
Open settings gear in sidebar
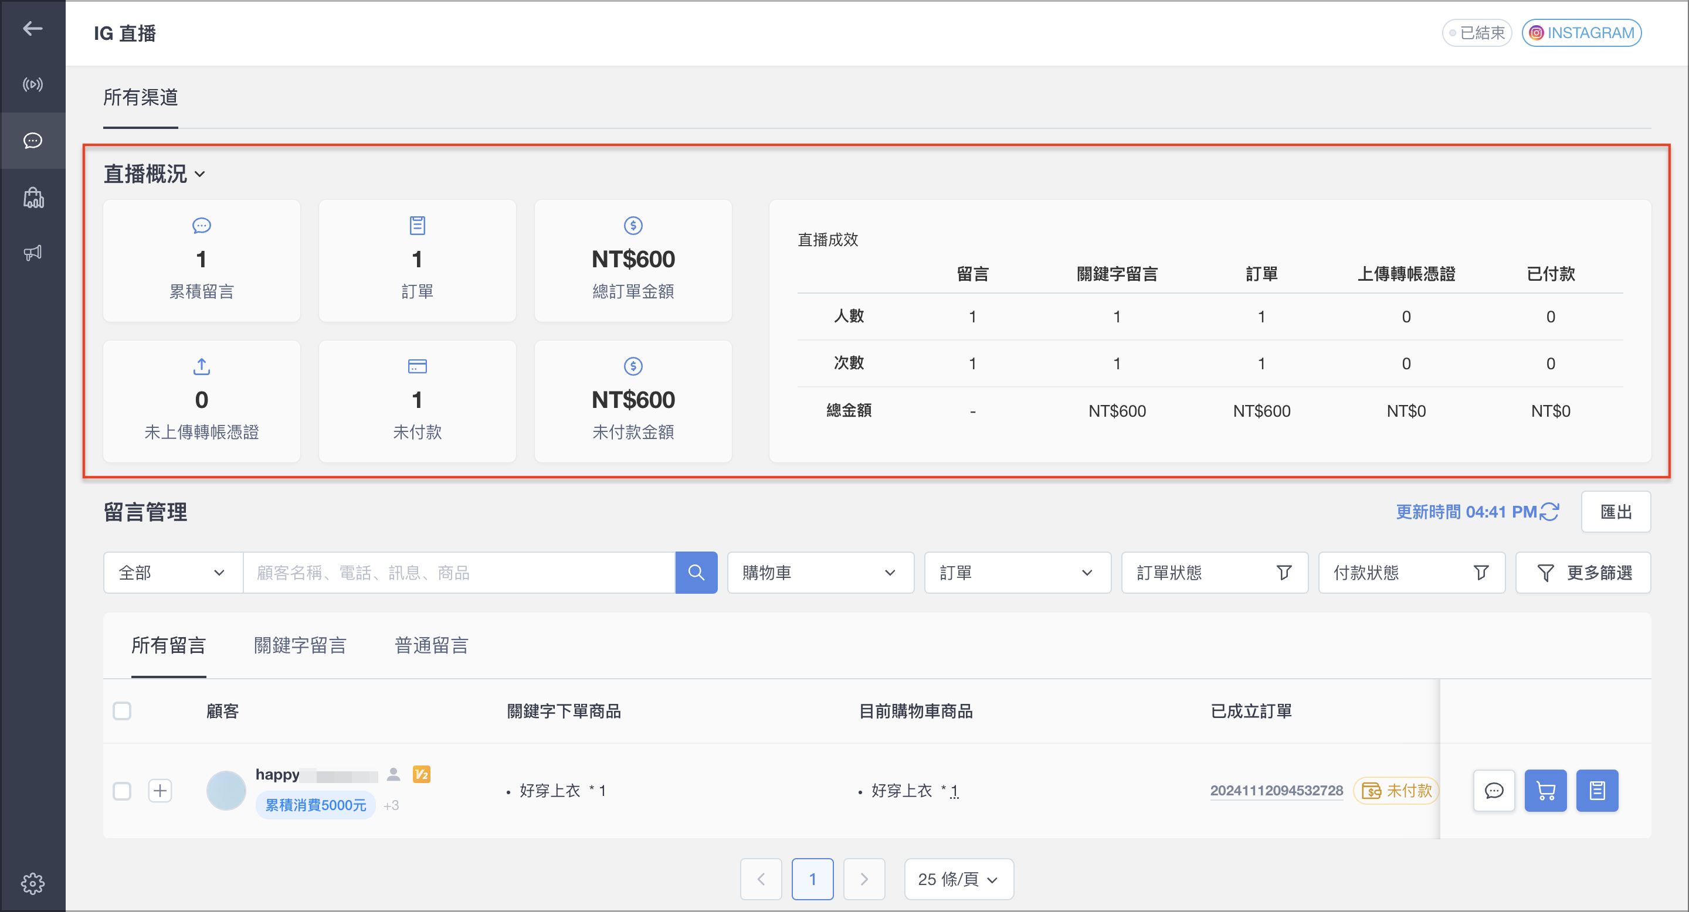[x=33, y=883]
